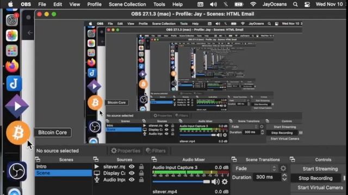Viewport: 348px width, 195px height.
Task: Pop out the Scene Transitions dock icon
Action: pos(234,159)
